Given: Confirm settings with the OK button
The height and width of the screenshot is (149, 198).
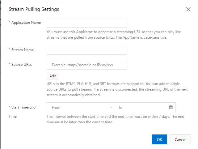Looking at the screenshot, I should coord(159,139).
